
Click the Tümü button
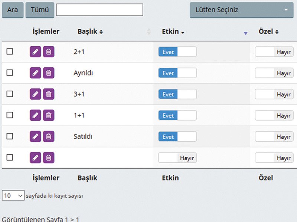40,10
